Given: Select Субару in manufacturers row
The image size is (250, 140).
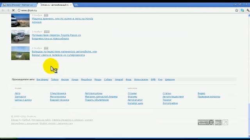Looking at the screenshot, I should point(108,79).
